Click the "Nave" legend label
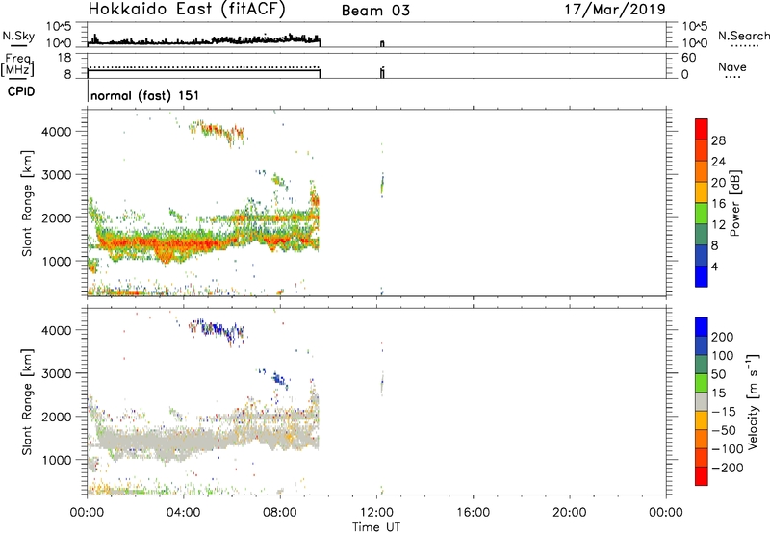The width and height of the screenshot is (770, 533). coord(732,66)
